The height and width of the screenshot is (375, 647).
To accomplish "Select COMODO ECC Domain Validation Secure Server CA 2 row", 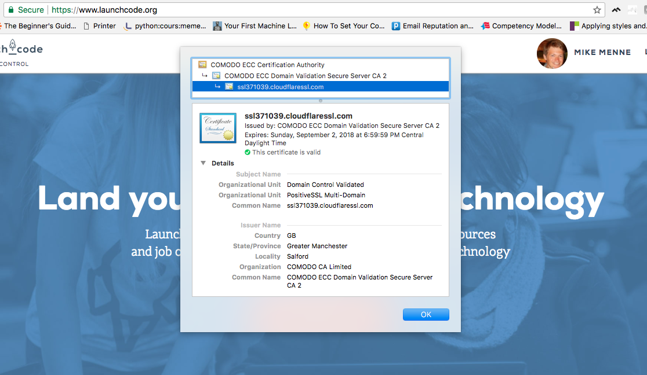I will pyautogui.click(x=321, y=76).
